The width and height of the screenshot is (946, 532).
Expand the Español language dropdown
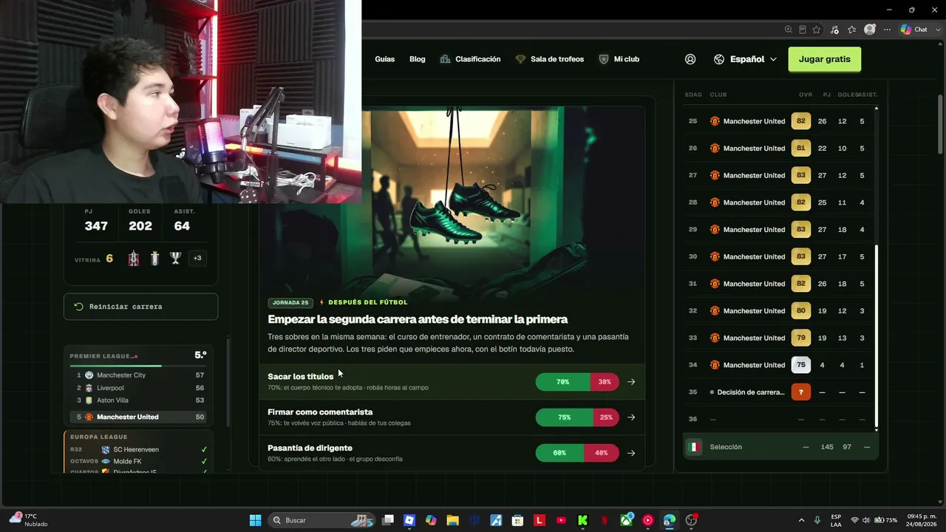773,59
